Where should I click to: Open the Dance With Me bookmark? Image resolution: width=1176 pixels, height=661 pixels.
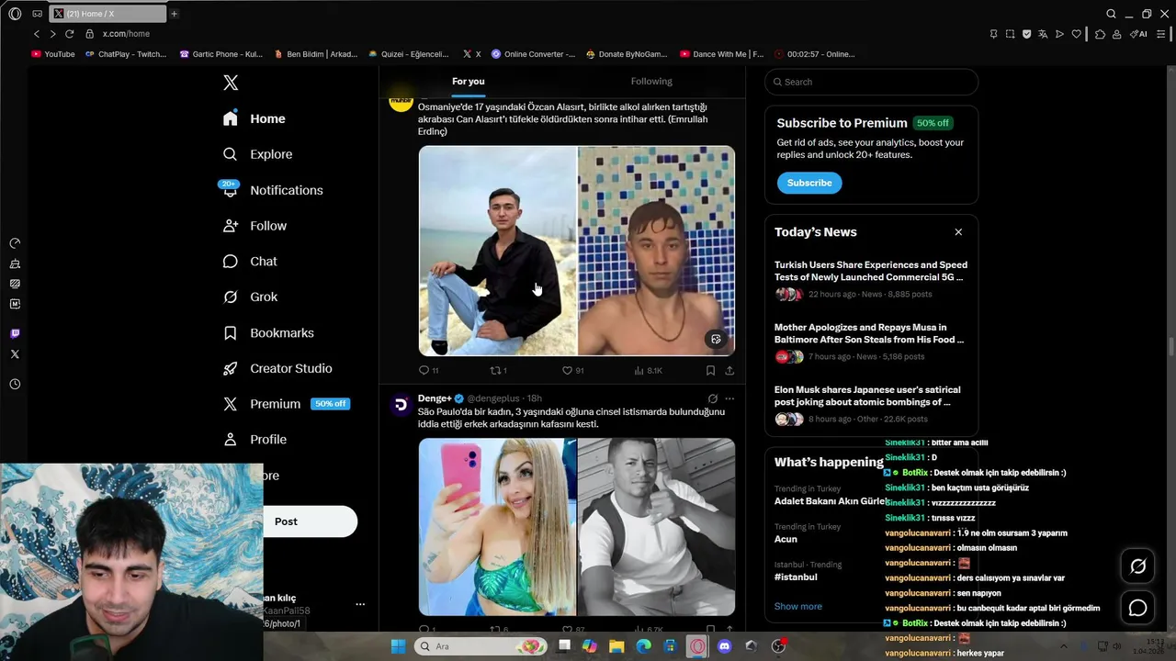pos(721,54)
